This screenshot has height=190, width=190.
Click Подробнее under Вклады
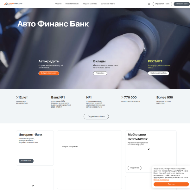click(100, 73)
